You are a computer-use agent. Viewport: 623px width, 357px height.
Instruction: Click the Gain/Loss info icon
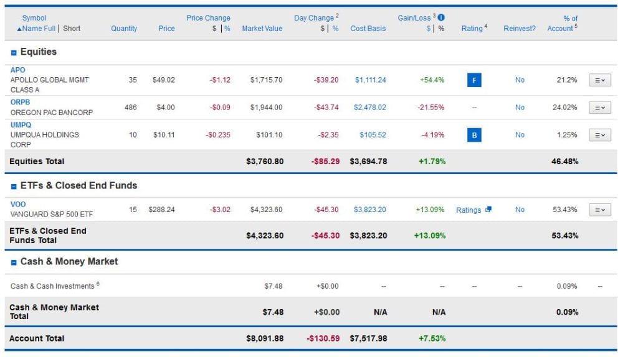(x=441, y=18)
